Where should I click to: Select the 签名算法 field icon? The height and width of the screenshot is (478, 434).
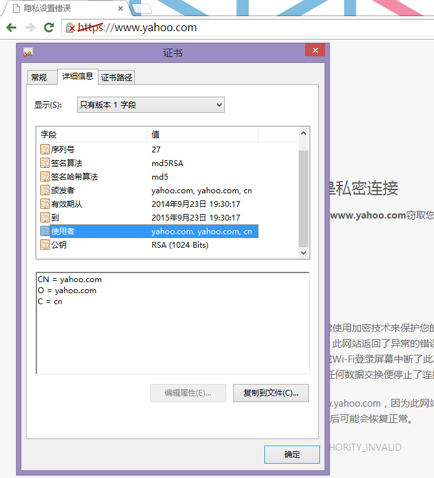click(45, 163)
